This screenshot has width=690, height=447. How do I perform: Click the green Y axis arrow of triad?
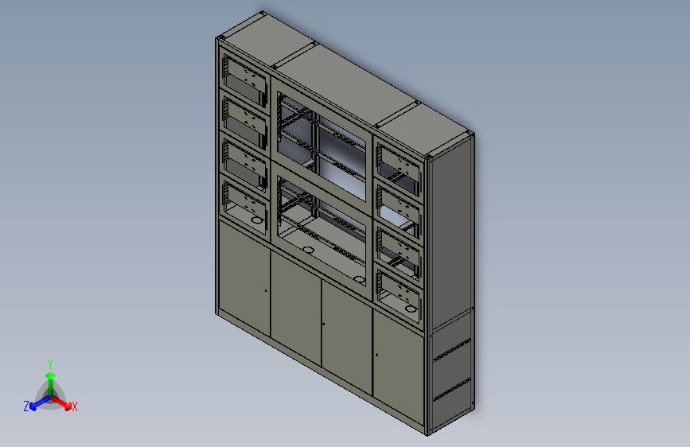pyautogui.click(x=51, y=383)
